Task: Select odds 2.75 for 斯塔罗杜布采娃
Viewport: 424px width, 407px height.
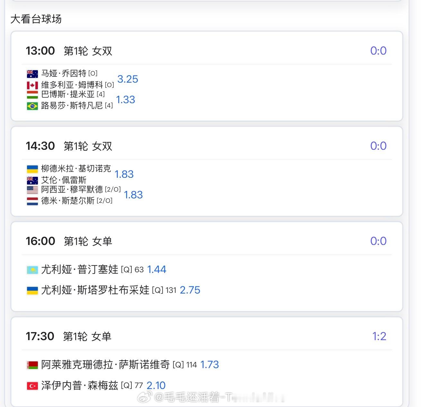Action: coord(190,290)
